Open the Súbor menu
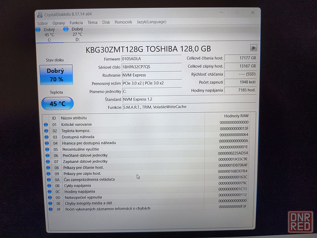The image size is (317, 238). click(x=42, y=23)
